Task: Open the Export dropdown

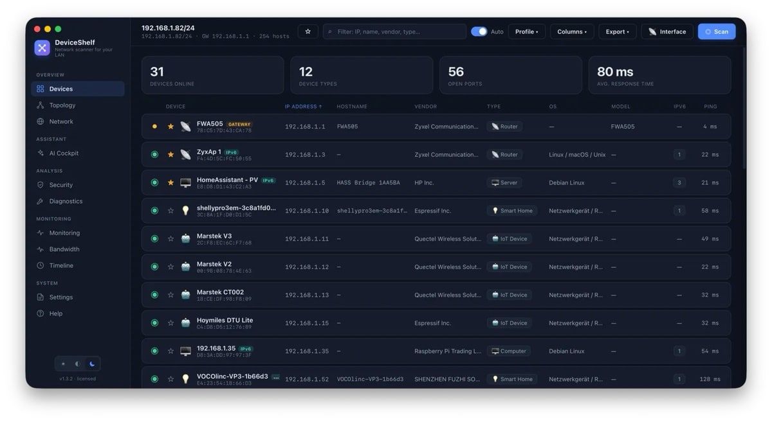Action: point(618,31)
